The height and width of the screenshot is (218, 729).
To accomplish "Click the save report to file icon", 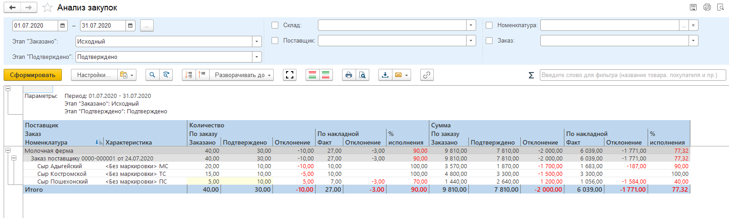I will (x=385, y=75).
